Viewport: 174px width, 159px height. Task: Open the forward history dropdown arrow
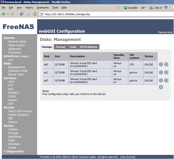[17, 14]
